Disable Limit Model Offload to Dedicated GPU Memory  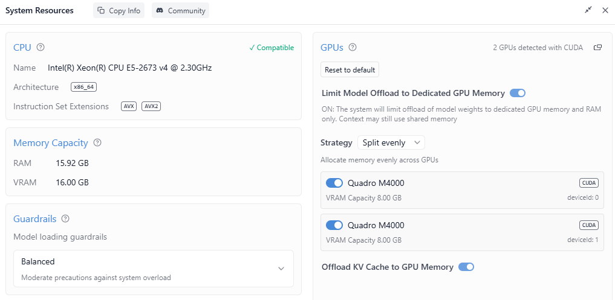point(517,93)
